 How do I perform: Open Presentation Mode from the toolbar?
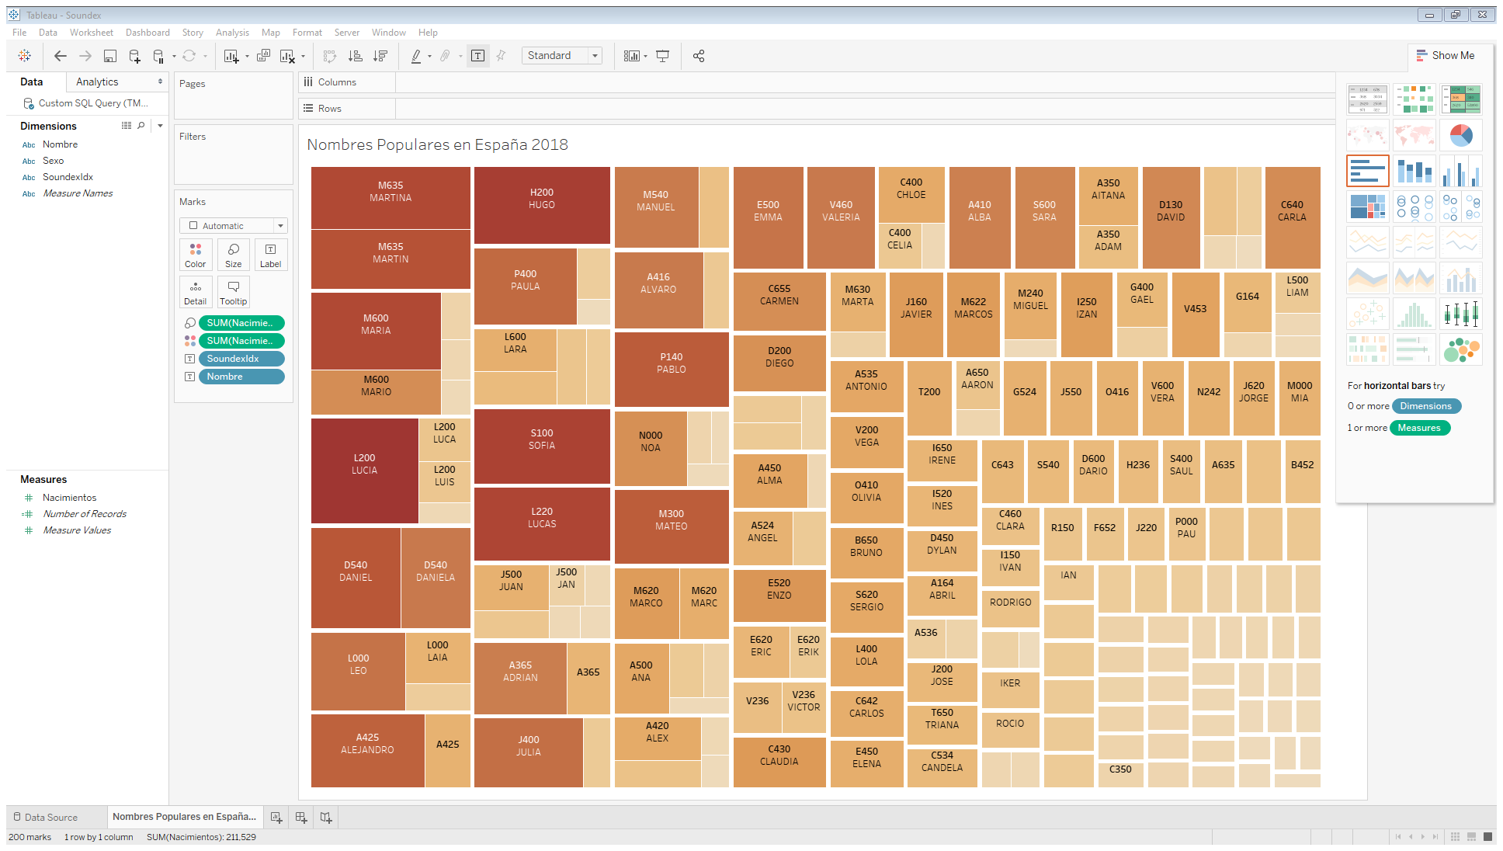point(662,56)
